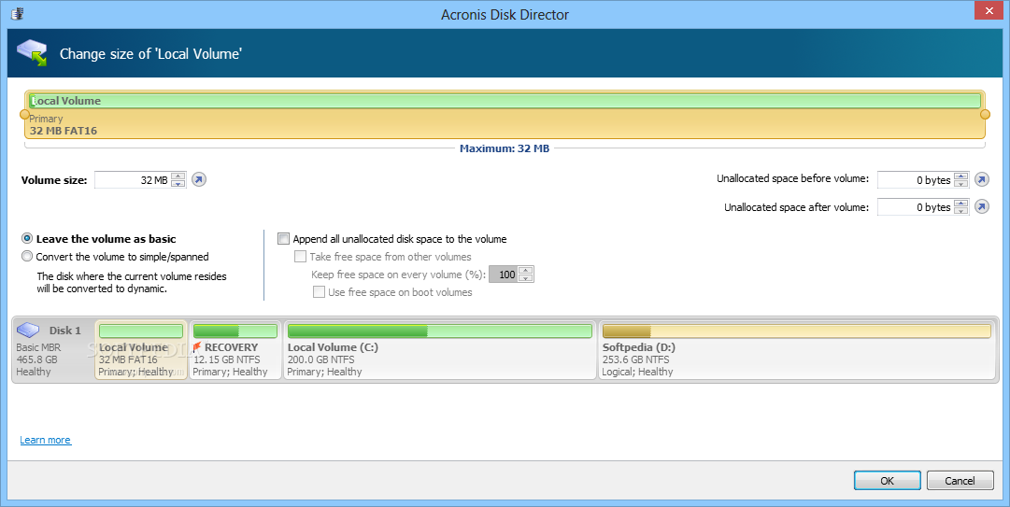Increase Volume size with up spinner

[x=178, y=176]
